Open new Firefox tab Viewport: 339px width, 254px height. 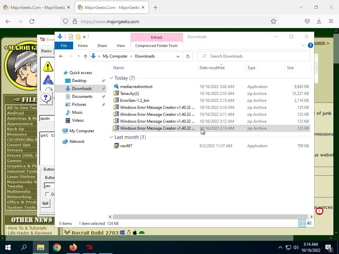pos(156,8)
